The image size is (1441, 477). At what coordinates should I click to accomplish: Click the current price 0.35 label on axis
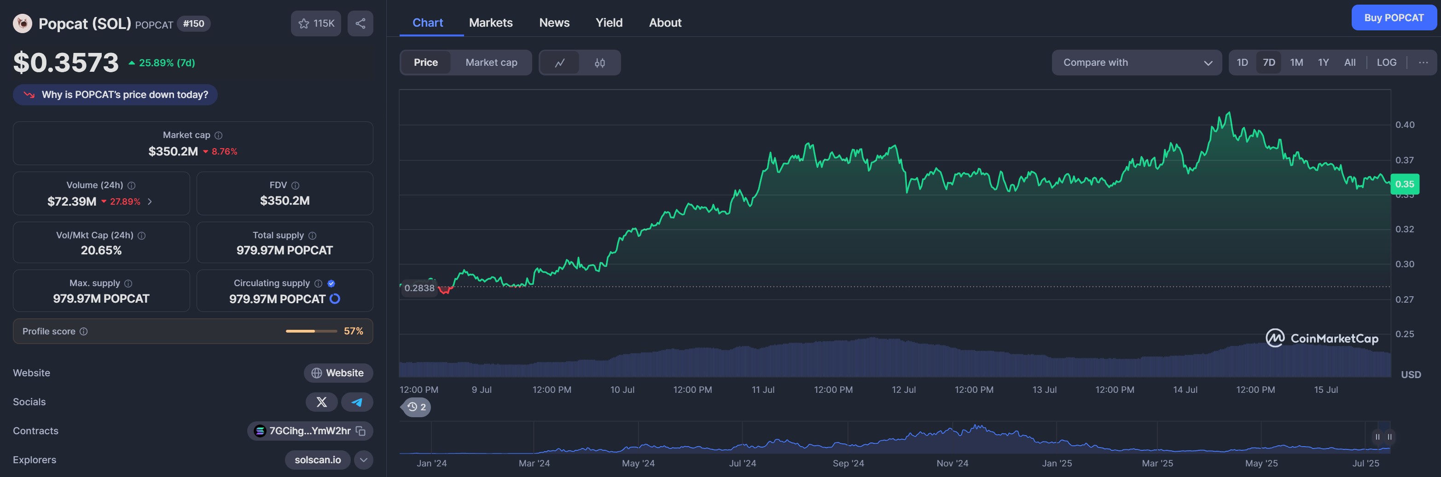pyautogui.click(x=1405, y=184)
